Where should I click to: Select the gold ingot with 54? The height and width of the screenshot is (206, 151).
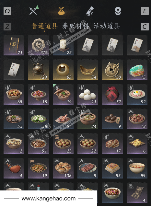88,70
